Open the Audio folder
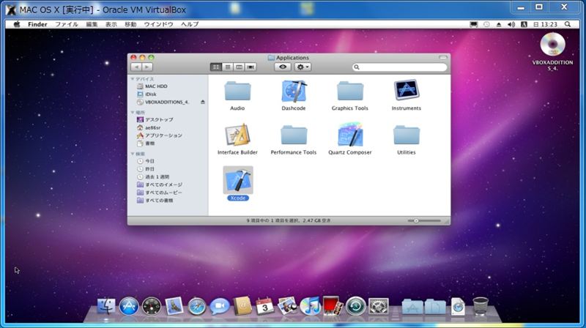Screen dimensions: 586x328 pos(237,91)
